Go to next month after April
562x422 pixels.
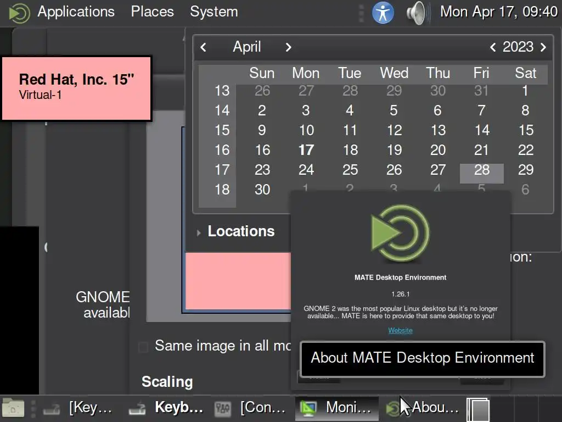(288, 47)
